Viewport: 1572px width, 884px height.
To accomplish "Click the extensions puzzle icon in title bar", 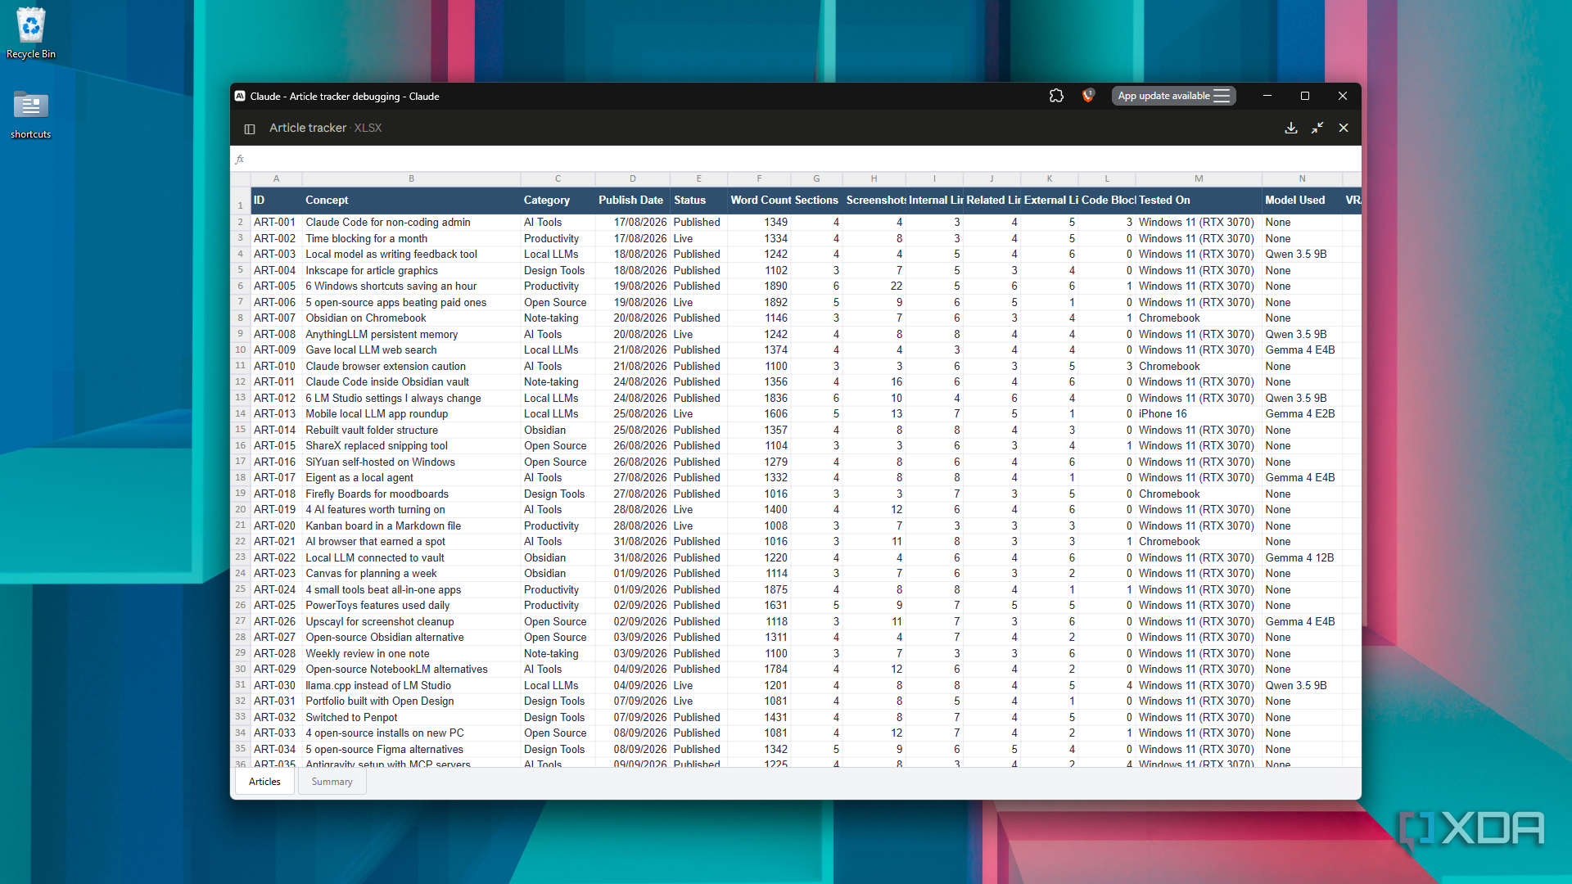I will point(1056,96).
